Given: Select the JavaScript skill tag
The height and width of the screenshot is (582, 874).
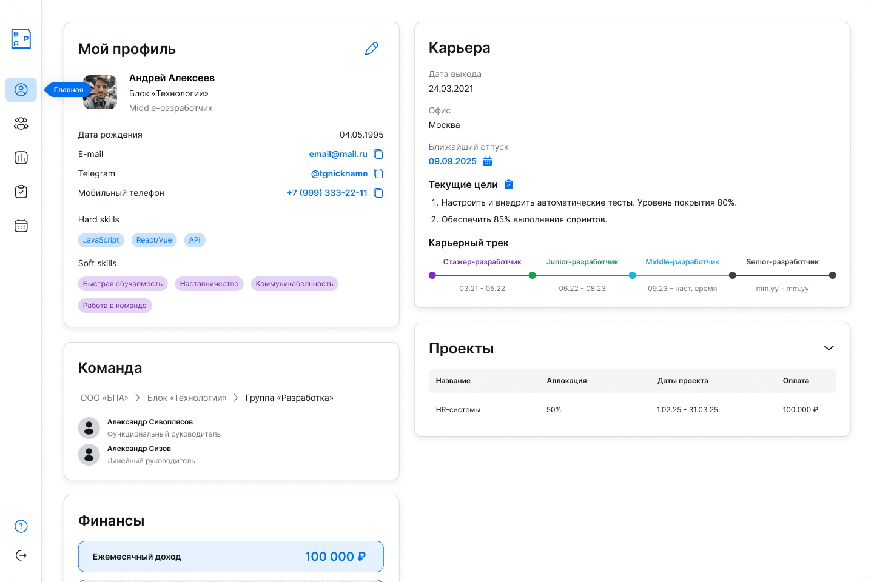Looking at the screenshot, I should coord(101,239).
